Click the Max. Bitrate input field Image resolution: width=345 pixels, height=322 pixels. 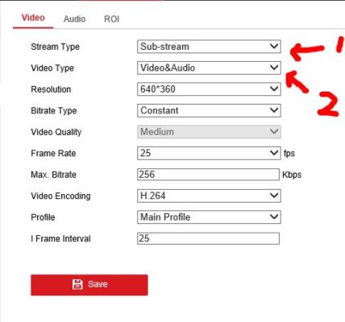point(208,175)
